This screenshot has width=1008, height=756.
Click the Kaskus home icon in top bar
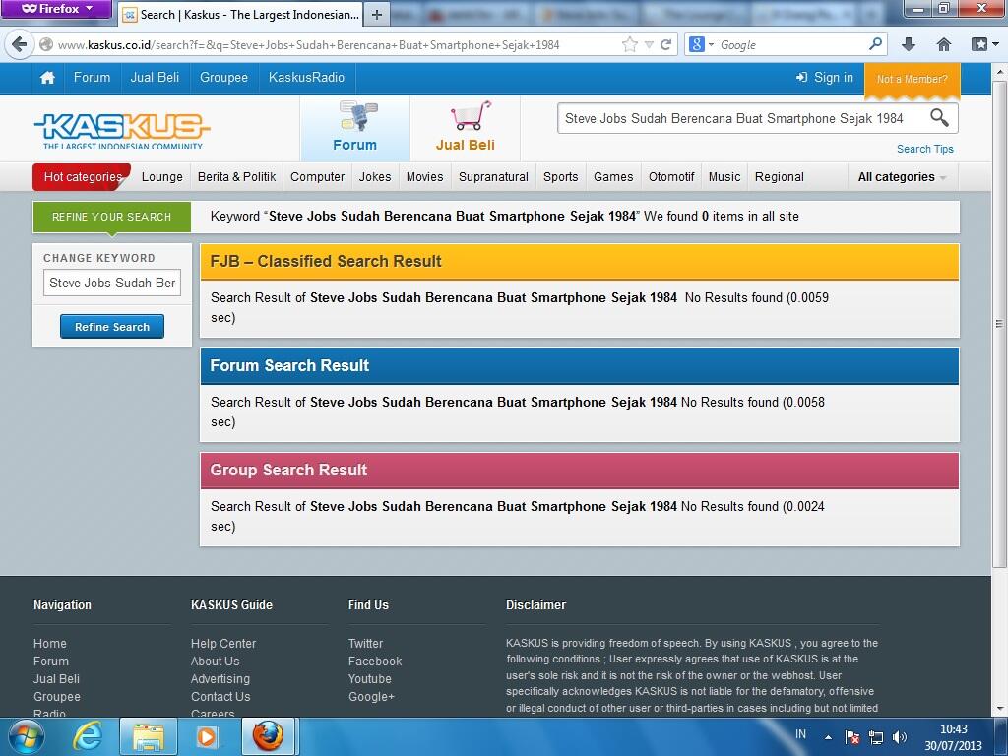point(47,78)
